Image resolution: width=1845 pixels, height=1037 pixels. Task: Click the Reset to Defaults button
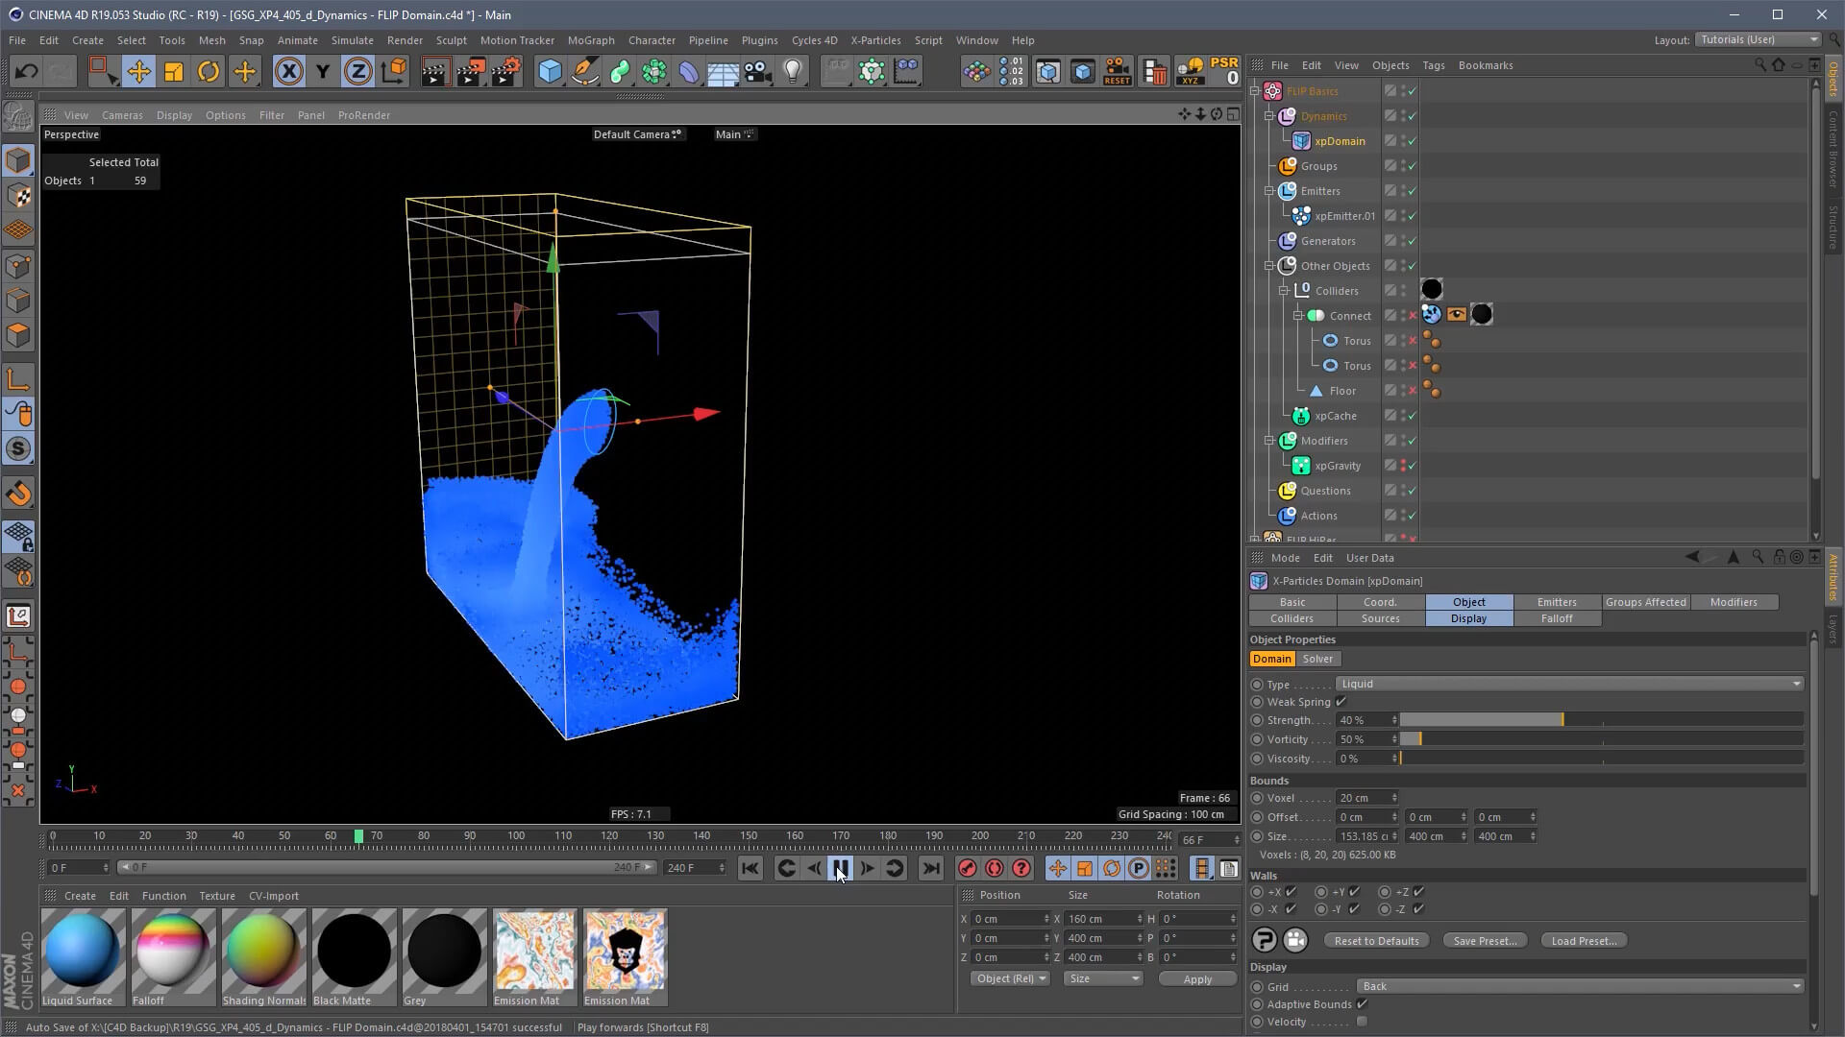[1376, 941]
